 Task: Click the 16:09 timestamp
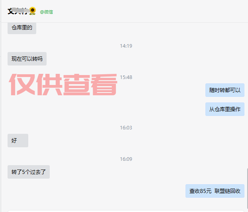click(126, 159)
